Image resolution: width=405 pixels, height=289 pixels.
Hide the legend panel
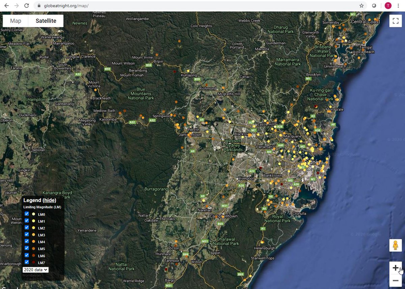click(50, 200)
